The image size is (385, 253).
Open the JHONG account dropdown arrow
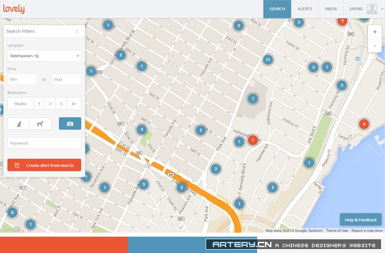[382, 9]
